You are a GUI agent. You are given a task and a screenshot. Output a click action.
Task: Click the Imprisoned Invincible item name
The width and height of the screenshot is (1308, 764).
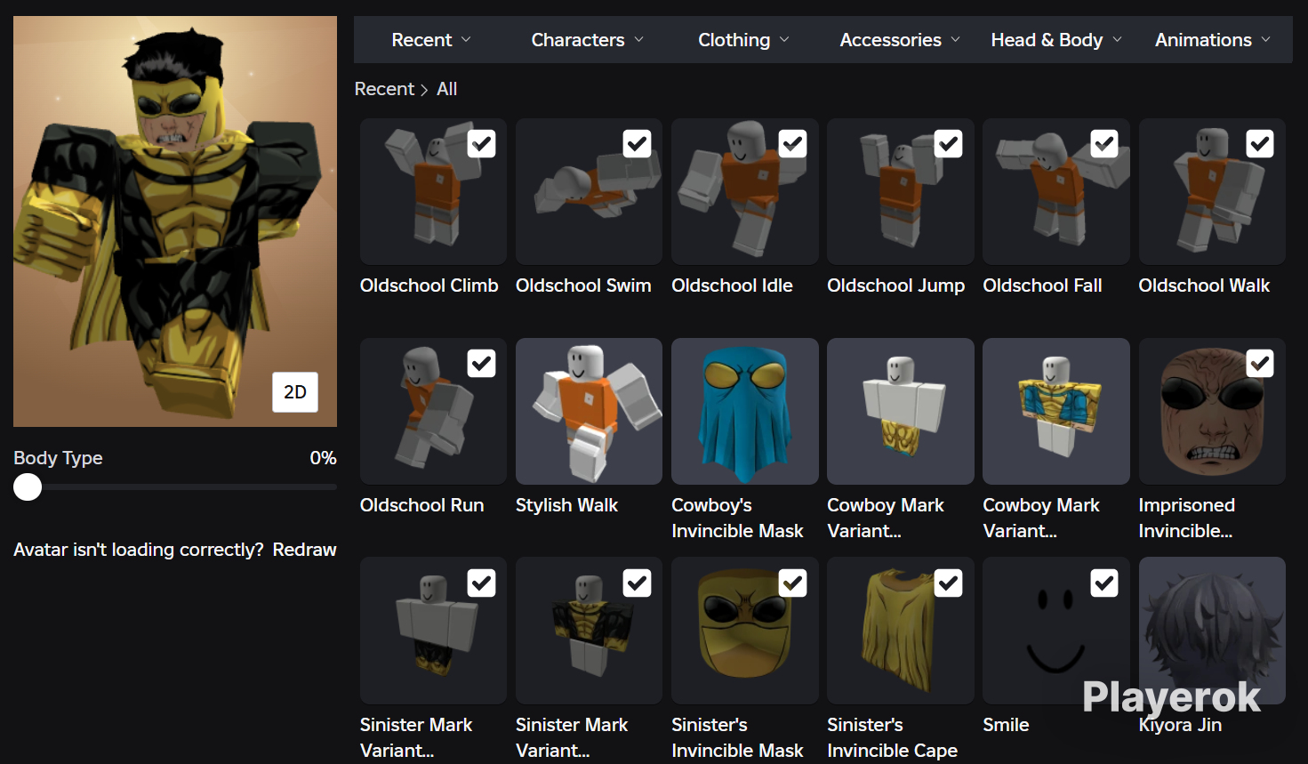1187,518
